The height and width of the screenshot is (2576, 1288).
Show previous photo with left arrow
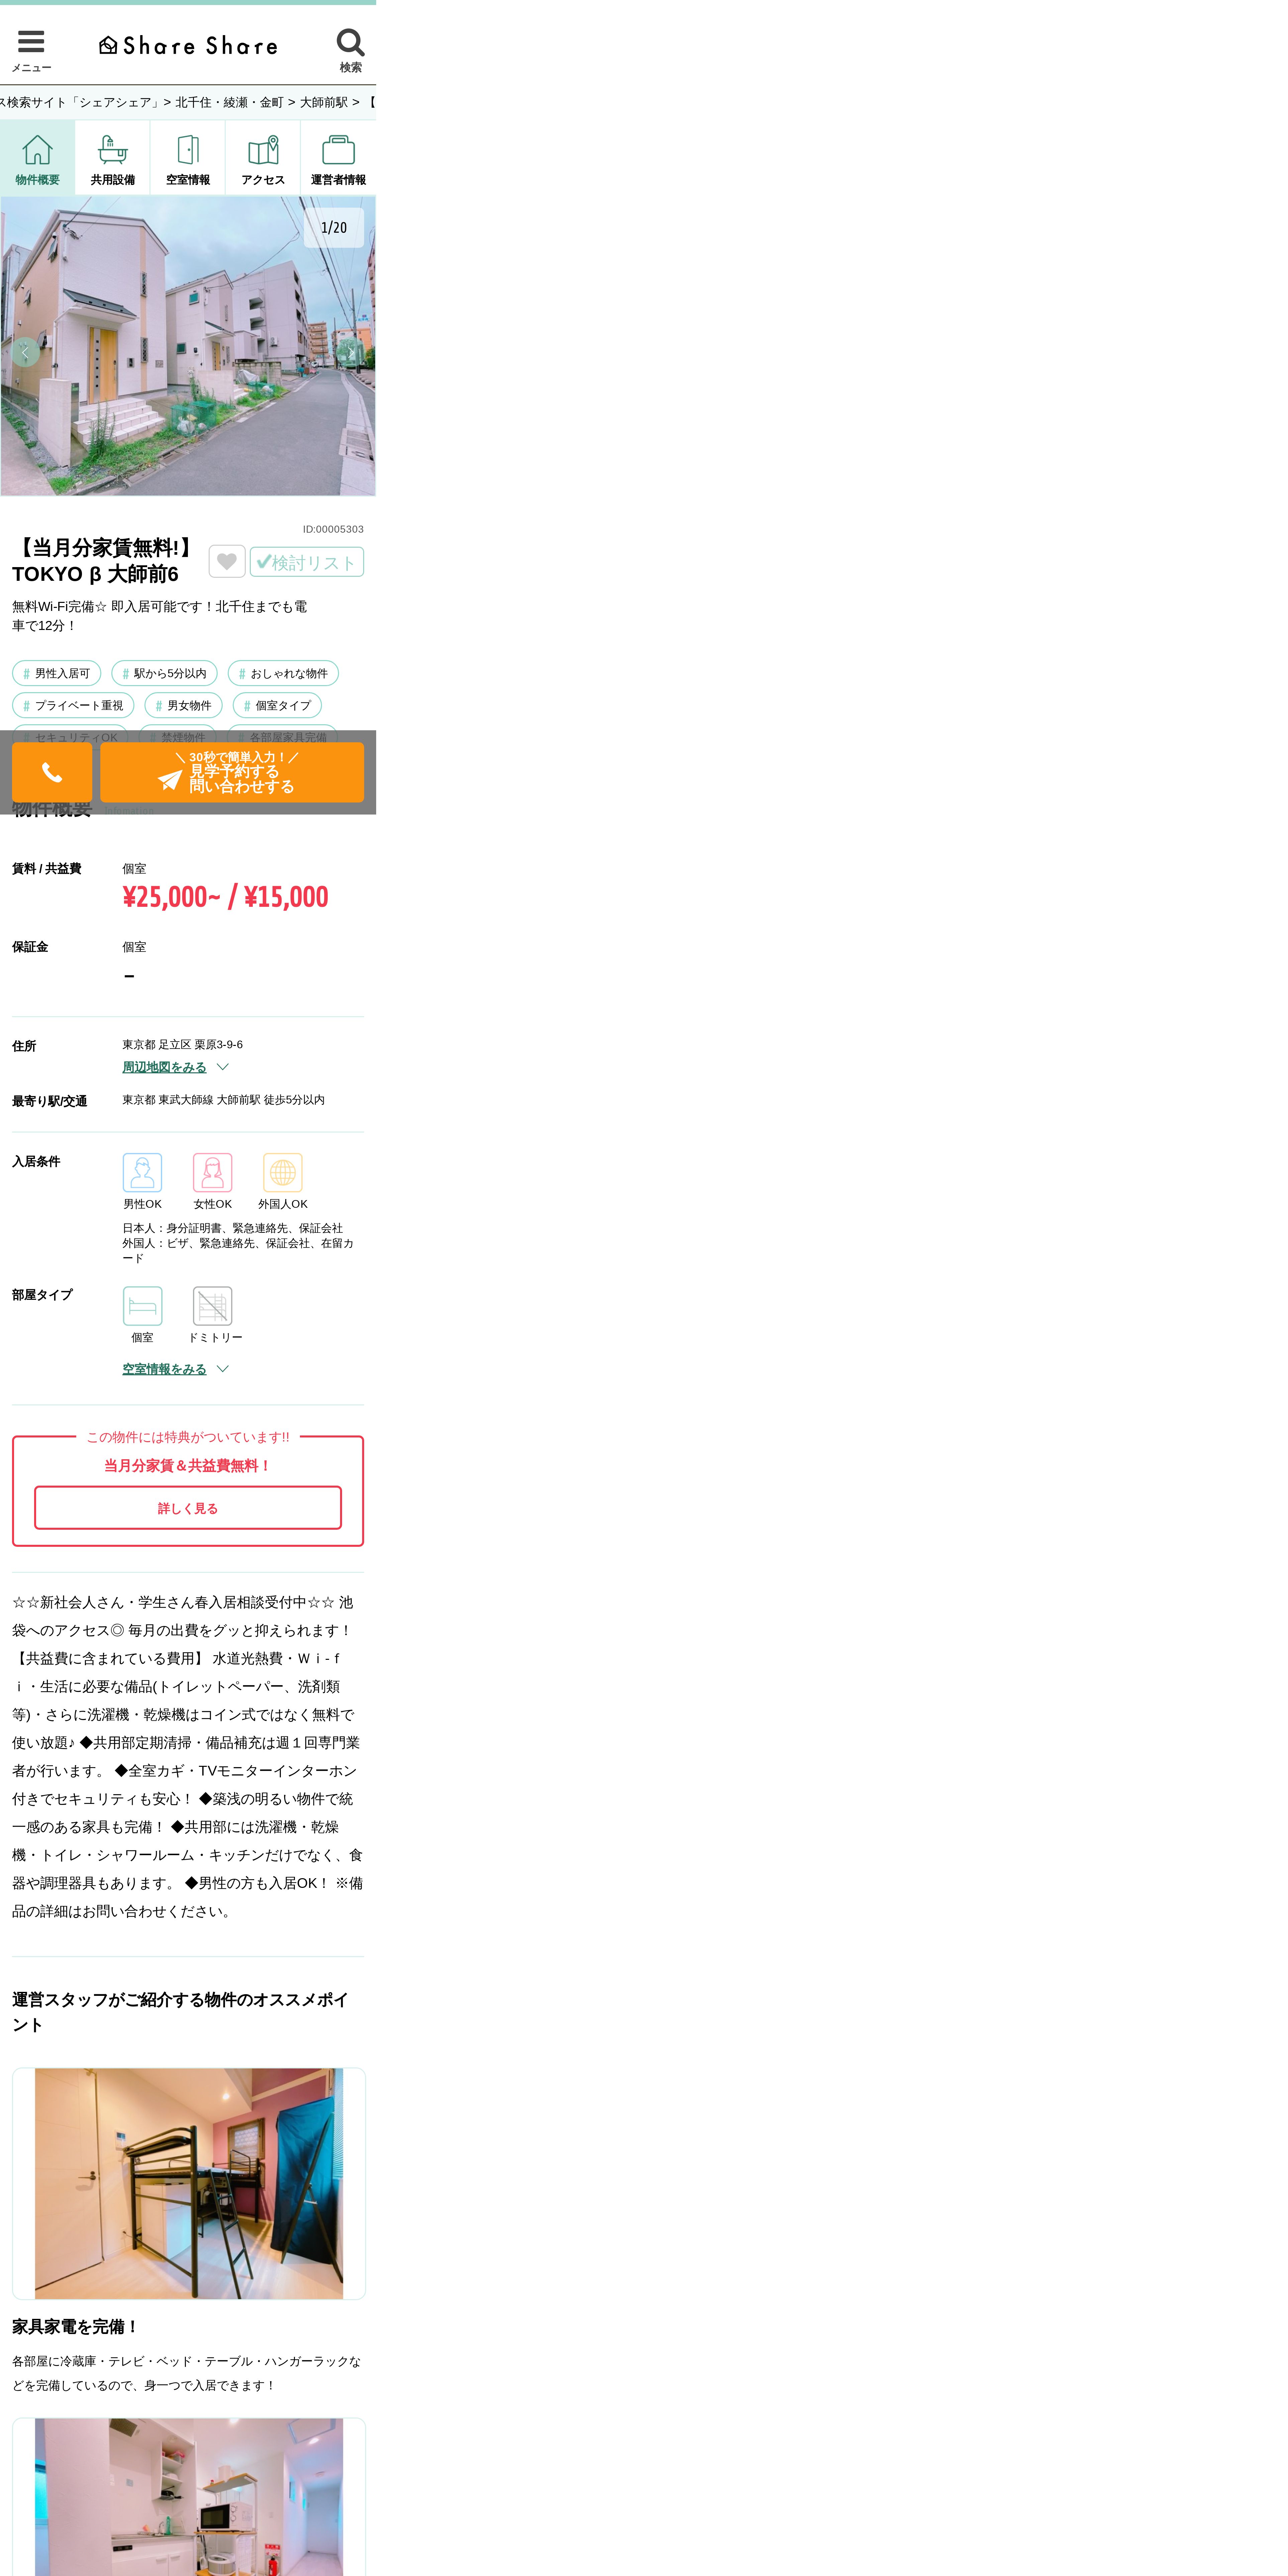(25, 352)
